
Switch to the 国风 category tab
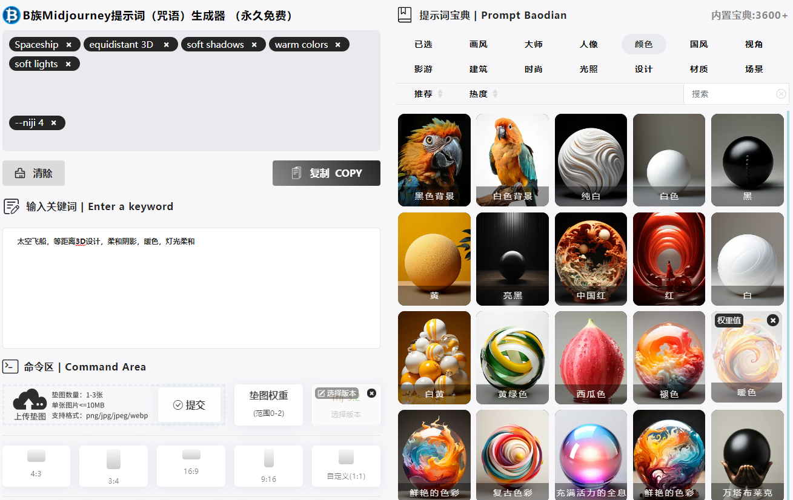tap(698, 44)
